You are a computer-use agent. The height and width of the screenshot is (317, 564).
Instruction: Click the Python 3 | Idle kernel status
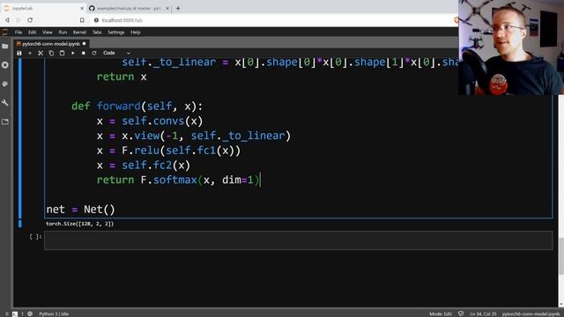pyautogui.click(x=54, y=313)
